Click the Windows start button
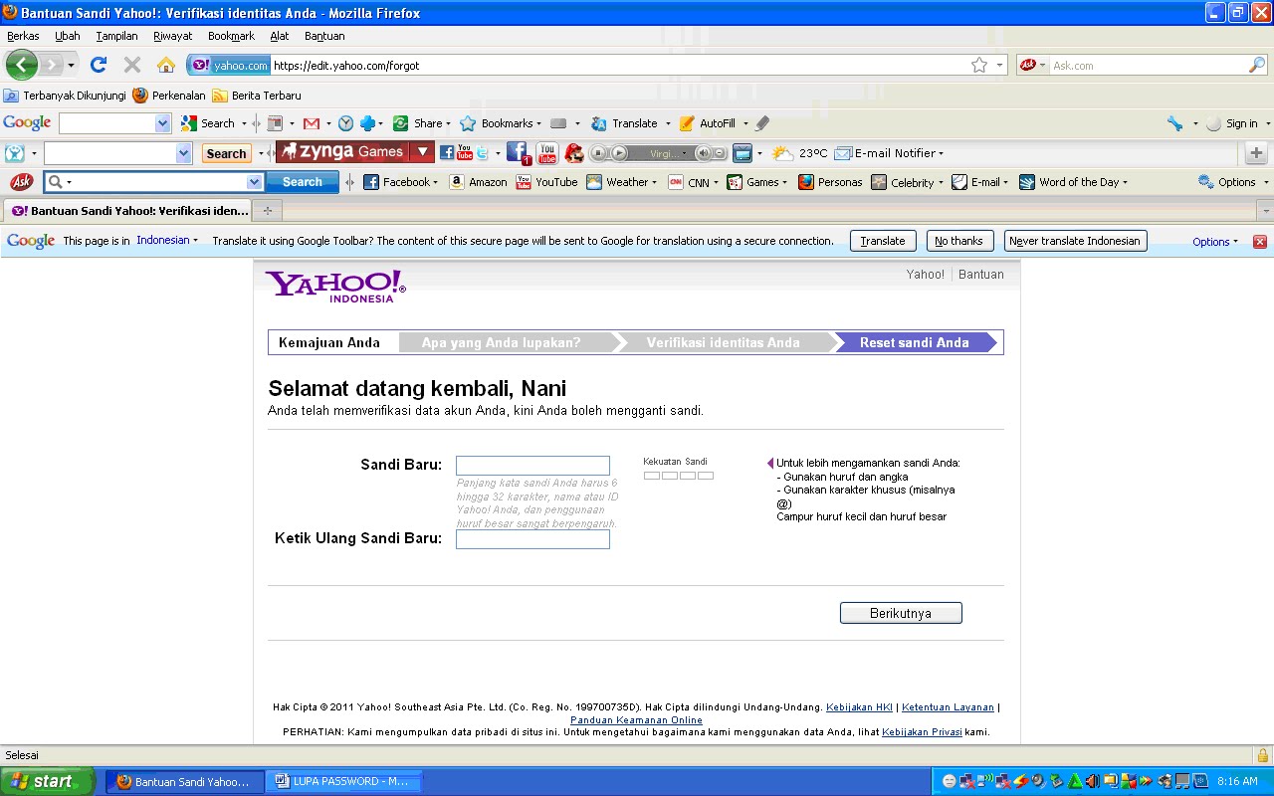 point(48,781)
